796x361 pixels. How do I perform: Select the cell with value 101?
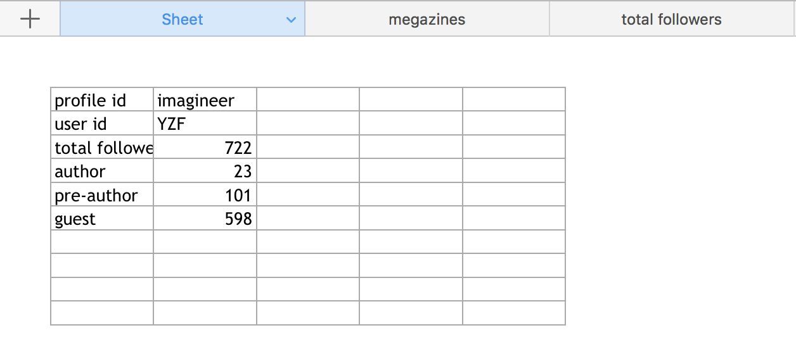(x=205, y=194)
